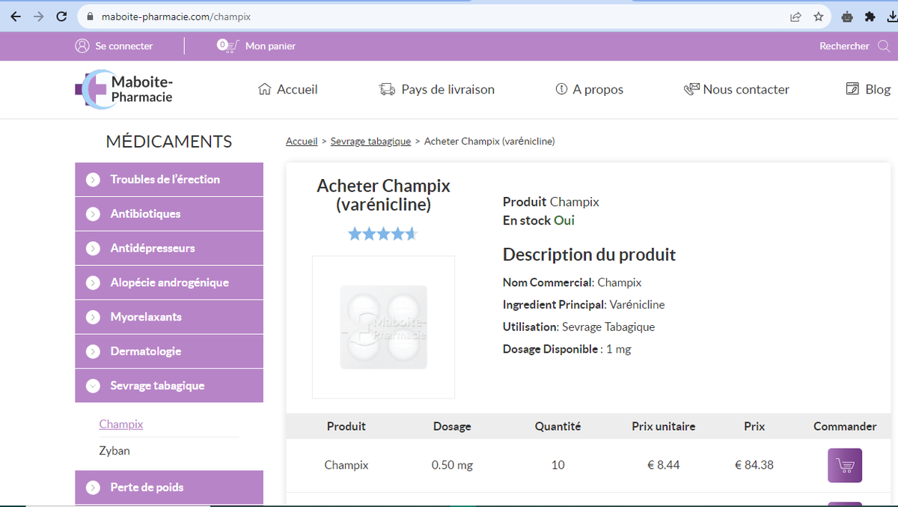Click the share page icon in address bar
Viewport: 898px width, 507px height.
tap(795, 16)
